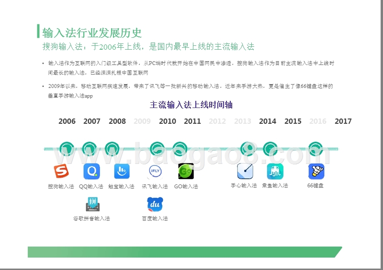This screenshot has width=383, height=270.
Task: Click the faded year label 2013
Action: point(243,121)
